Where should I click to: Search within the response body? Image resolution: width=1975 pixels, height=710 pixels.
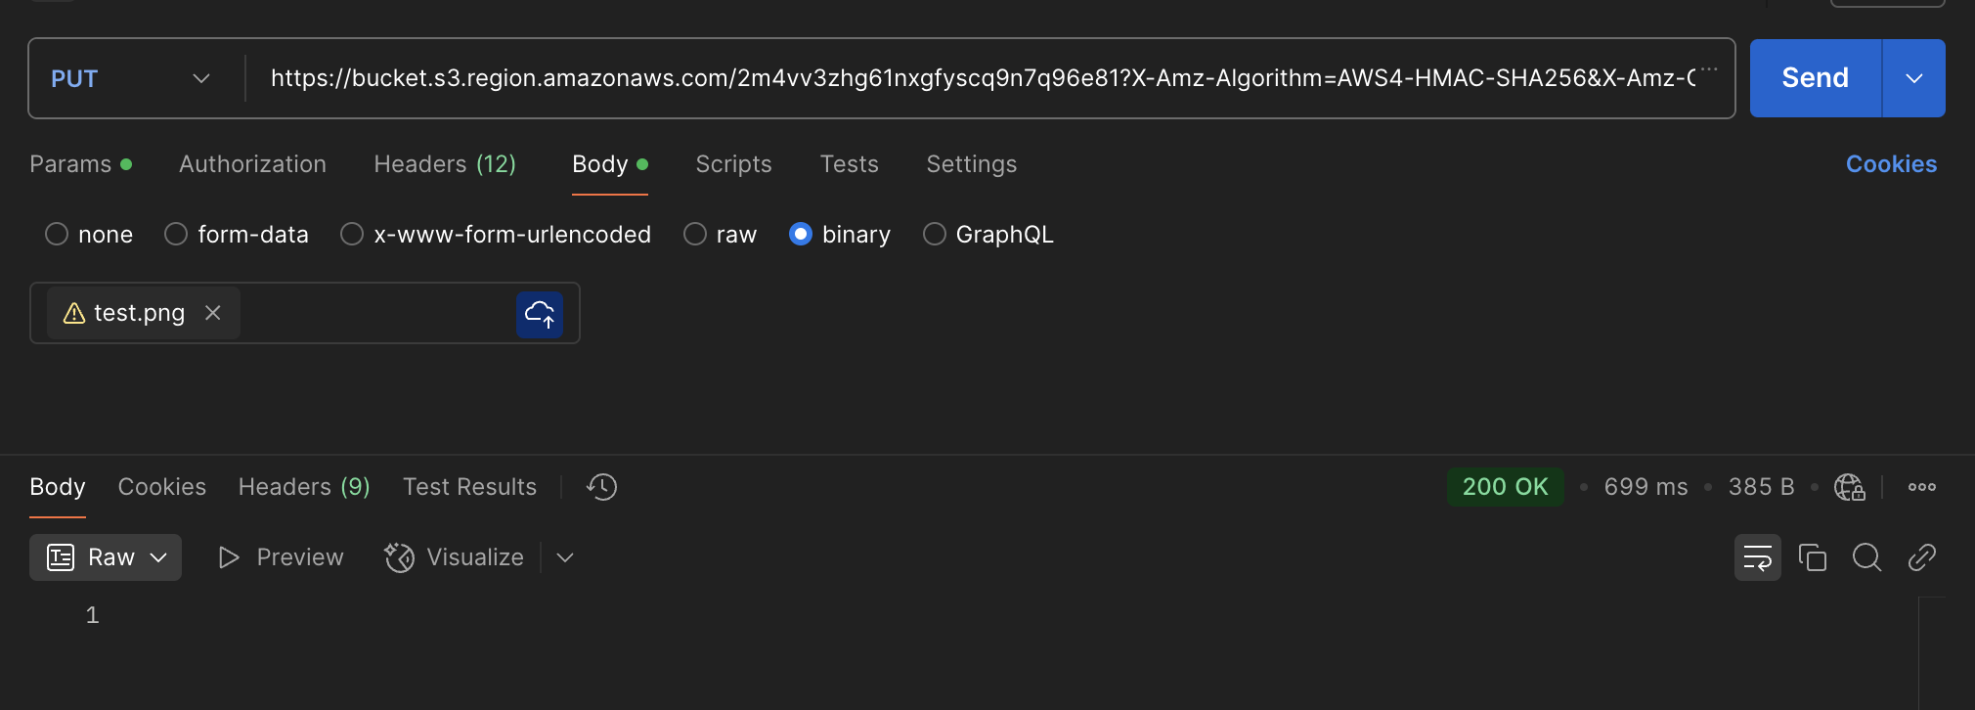click(x=1866, y=557)
